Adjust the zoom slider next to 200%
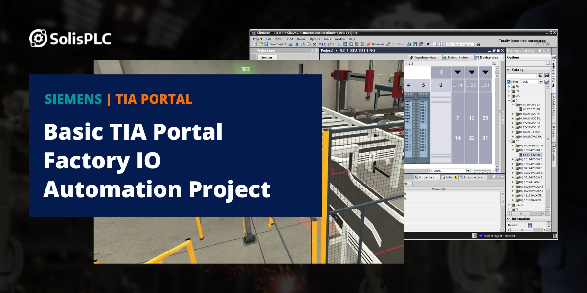The width and height of the screenshot is (587, 293). point(485,171)
